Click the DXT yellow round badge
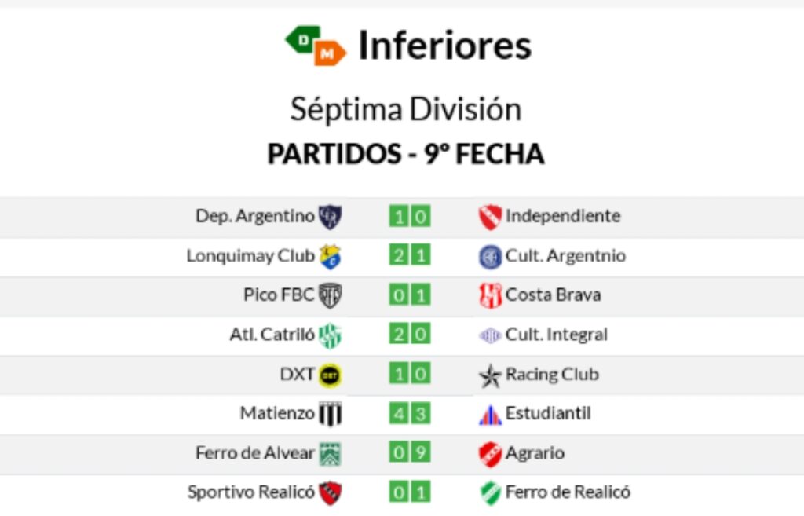The image size is (804, 516). point(331,375)
